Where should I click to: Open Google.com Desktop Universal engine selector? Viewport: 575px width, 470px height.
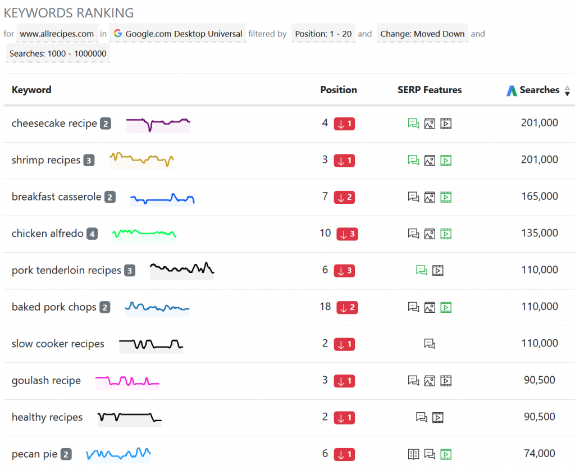[177, 34]
